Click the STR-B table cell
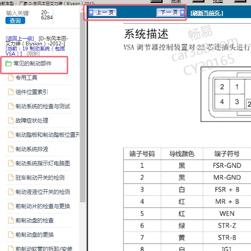This screenshot has width=251, height=251. [227, 238]
